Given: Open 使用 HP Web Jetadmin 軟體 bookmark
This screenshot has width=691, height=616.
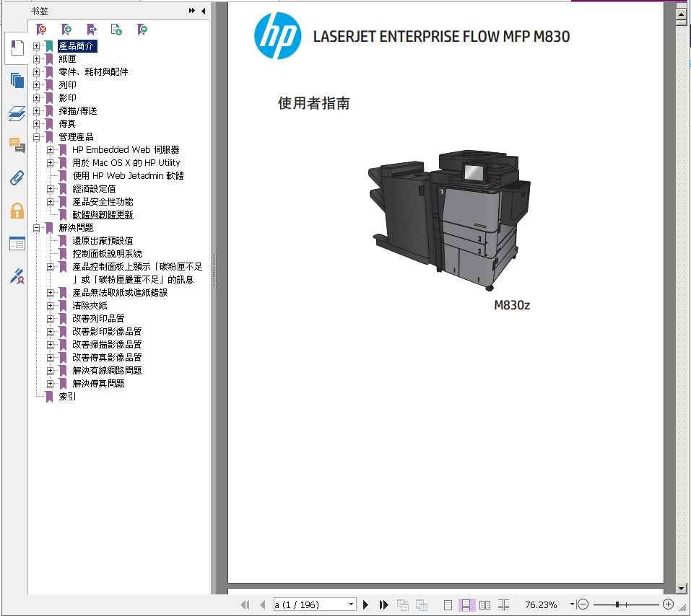Looking at the screenshot, I should (129, 176).
